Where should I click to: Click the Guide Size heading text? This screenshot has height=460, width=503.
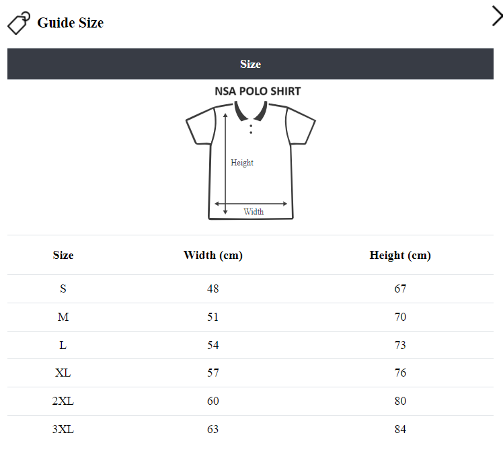pyautogui.click(x=71, y=23)
